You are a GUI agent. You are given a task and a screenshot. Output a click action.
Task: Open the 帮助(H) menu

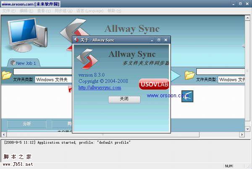coord(114,11)
